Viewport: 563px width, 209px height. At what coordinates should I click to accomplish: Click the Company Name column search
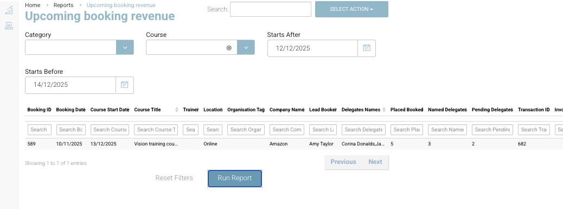point(287,130)
